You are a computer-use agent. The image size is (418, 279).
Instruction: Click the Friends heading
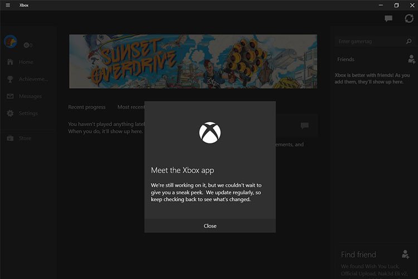pos(346,59)
